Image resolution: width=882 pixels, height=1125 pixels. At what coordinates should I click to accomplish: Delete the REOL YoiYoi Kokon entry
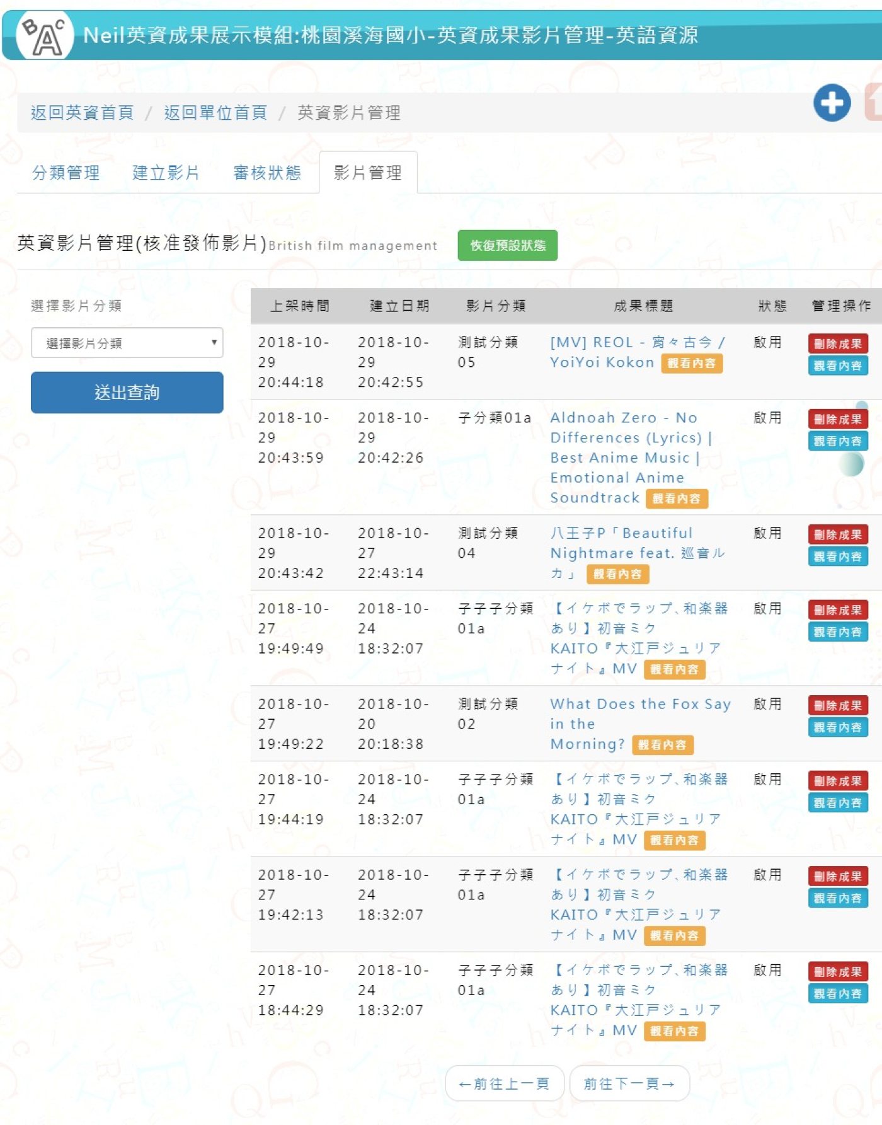tap(837, 343)
